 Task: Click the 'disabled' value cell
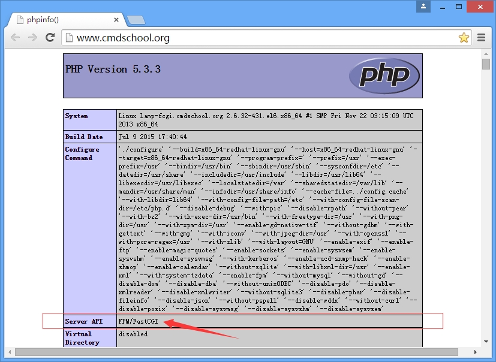point(269,338)
